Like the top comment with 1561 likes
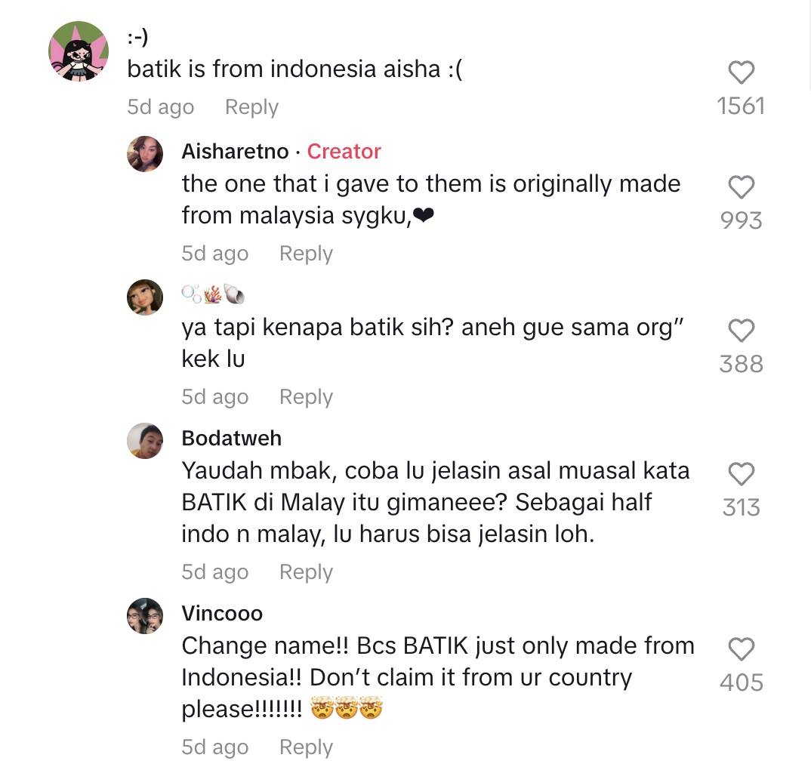The height and width of the screenshot is (770, 811). [741, 73]
